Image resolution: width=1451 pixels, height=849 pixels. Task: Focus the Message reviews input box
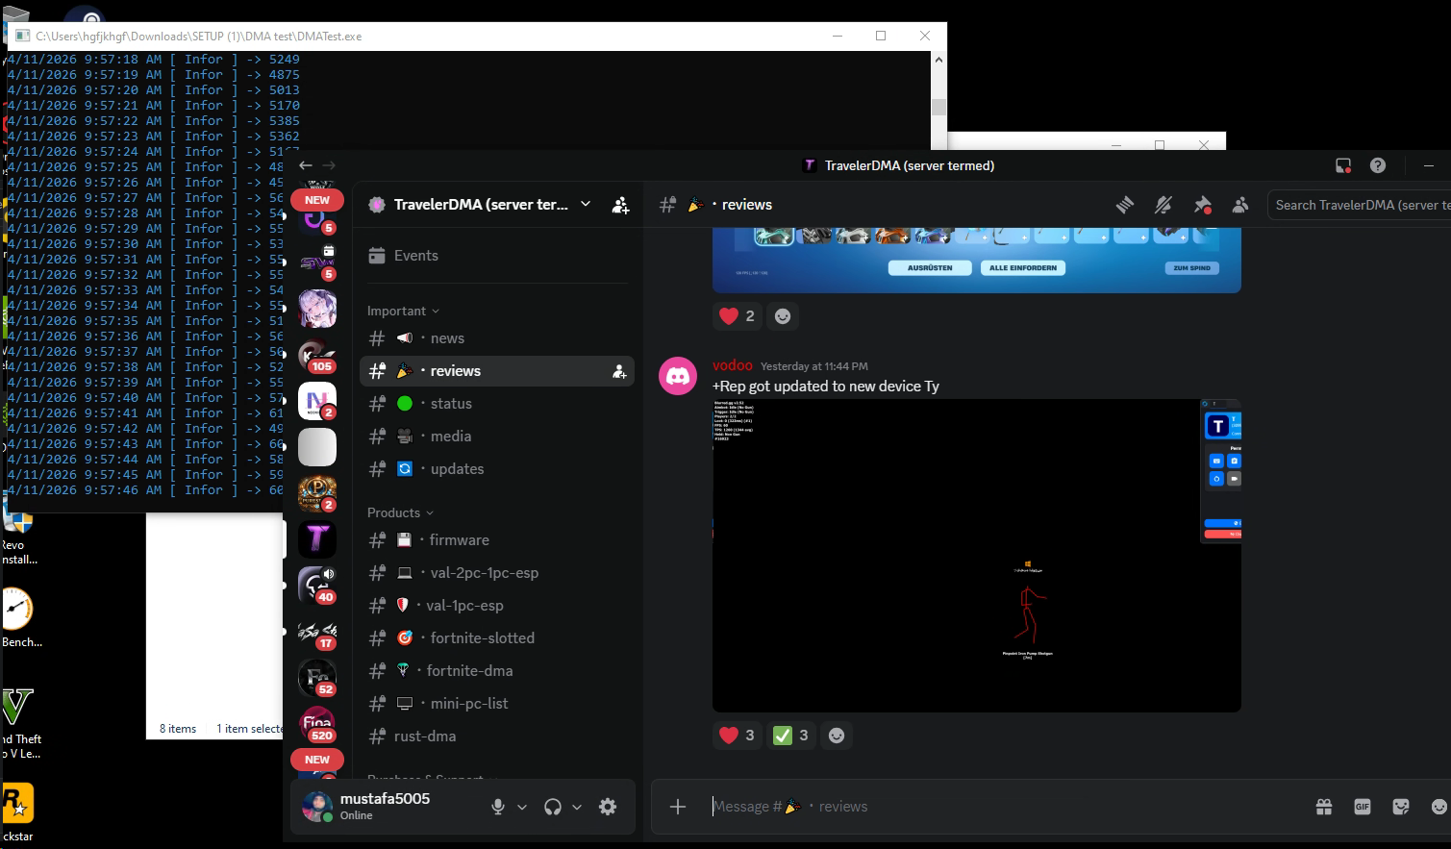(1005, 807)
